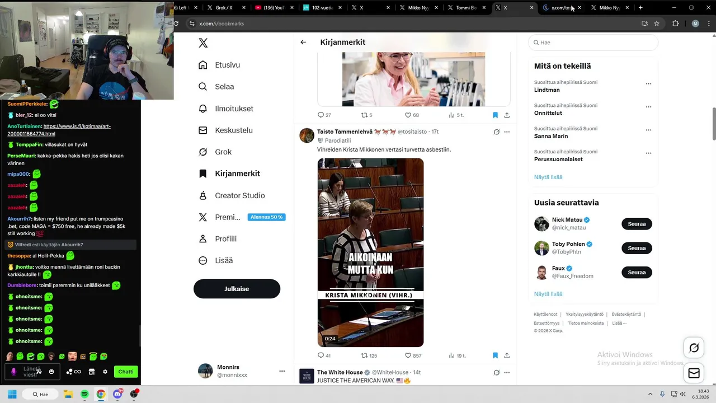The width and height of the screenshot is (716, 403).
Task: Click Näytä lisää under Uusia seurattavia
Action: (x=548, y=294)
